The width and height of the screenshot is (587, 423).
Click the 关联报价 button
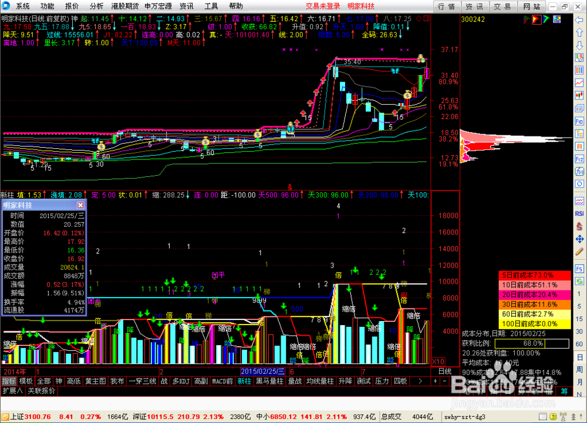(x=42, y=391)
